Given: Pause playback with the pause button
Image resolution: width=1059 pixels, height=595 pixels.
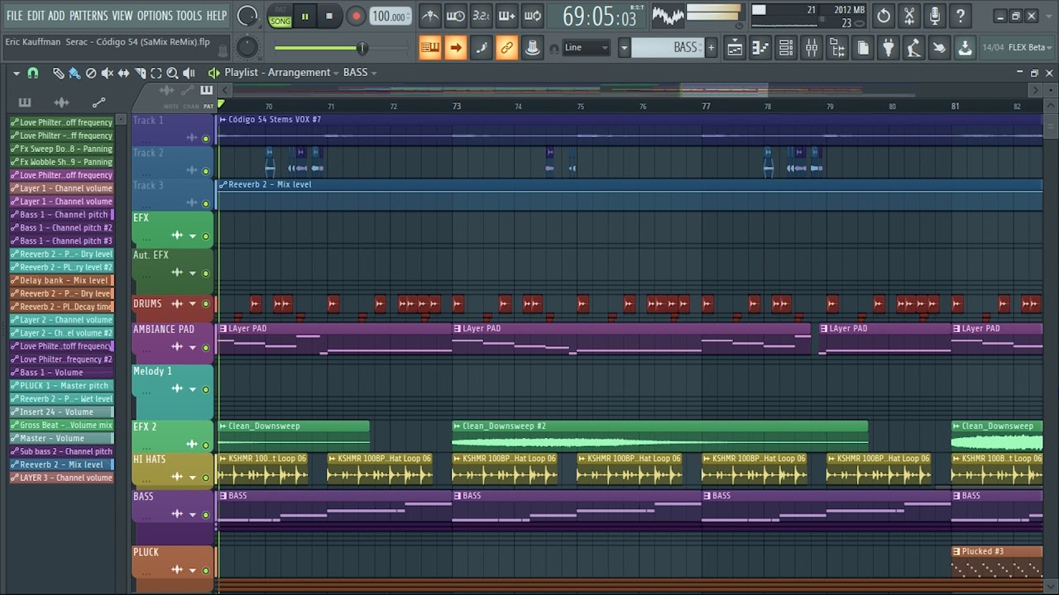Looking at the screenshot, I should (x=304, y=16).
